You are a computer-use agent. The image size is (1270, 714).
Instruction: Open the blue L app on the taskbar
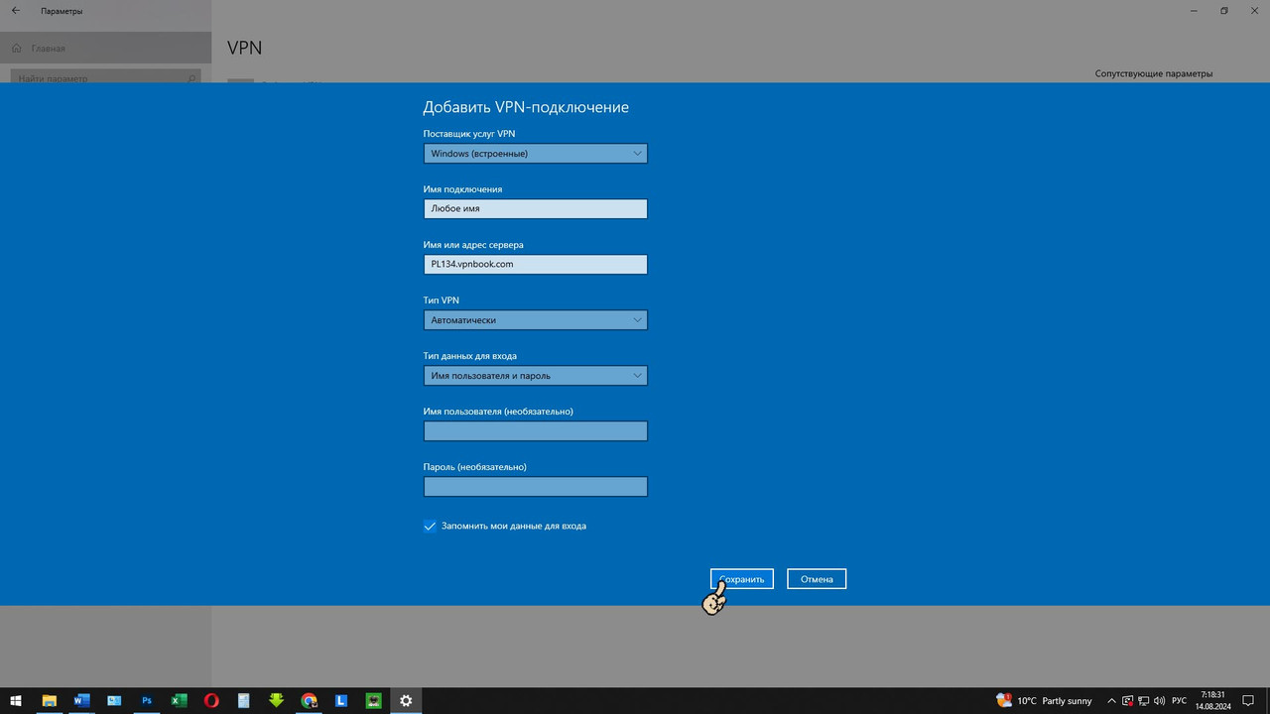341,700
